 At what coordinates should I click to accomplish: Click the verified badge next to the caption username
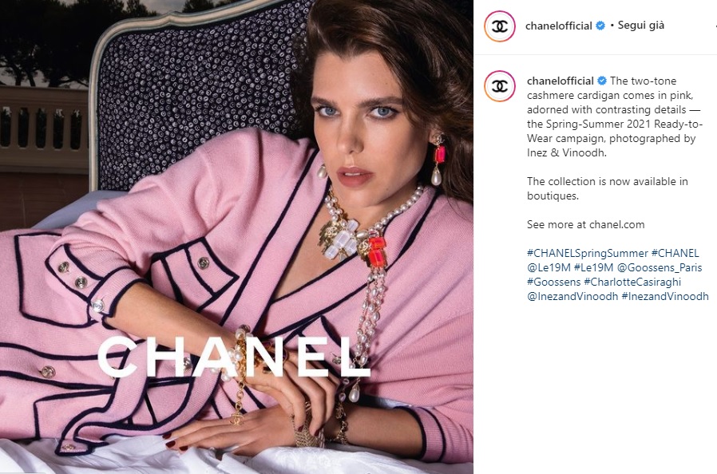(x=602, y=81)
